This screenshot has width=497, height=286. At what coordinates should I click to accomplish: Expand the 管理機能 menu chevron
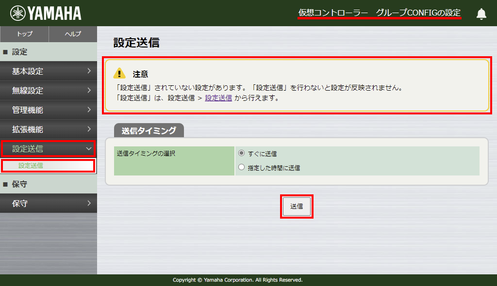coord(89,110)
